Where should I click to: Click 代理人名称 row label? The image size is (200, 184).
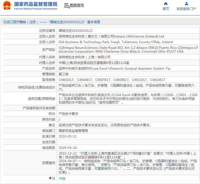point(47,57)
